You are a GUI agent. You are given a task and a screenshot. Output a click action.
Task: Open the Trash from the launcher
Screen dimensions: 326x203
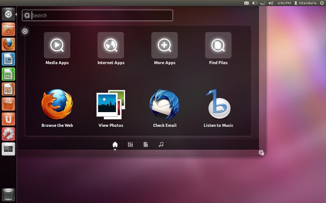coord(8,194)
